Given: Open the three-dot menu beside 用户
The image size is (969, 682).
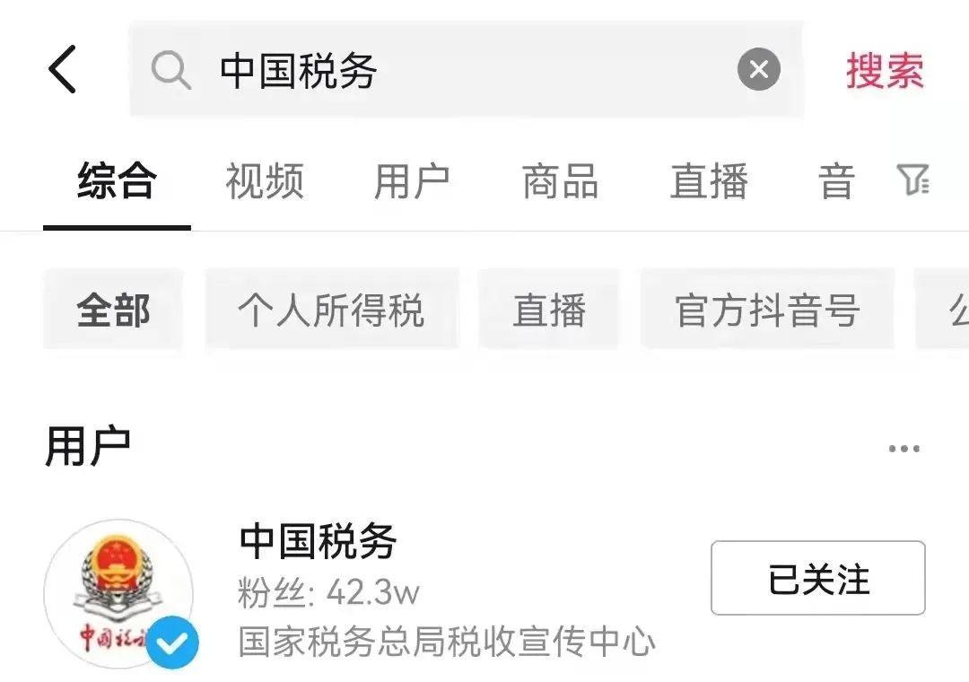Looking at the screenshot, I should [904, 449].
